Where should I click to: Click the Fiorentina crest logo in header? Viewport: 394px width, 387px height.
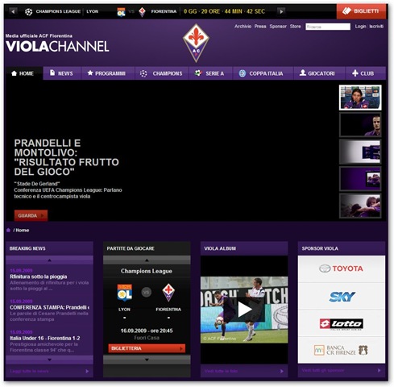coord(196,43)
